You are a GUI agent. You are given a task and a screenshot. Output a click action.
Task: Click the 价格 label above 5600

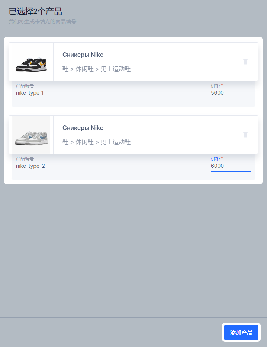215,85
